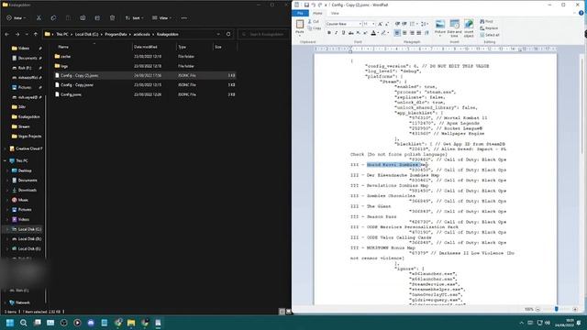Open the Courier New font family dropdown

click(x=360, y=24)
